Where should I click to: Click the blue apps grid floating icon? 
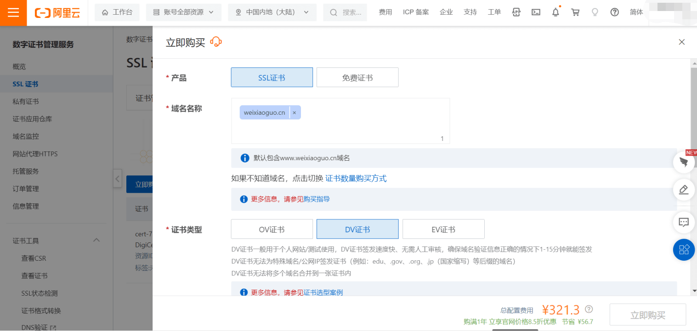(684, 249)
